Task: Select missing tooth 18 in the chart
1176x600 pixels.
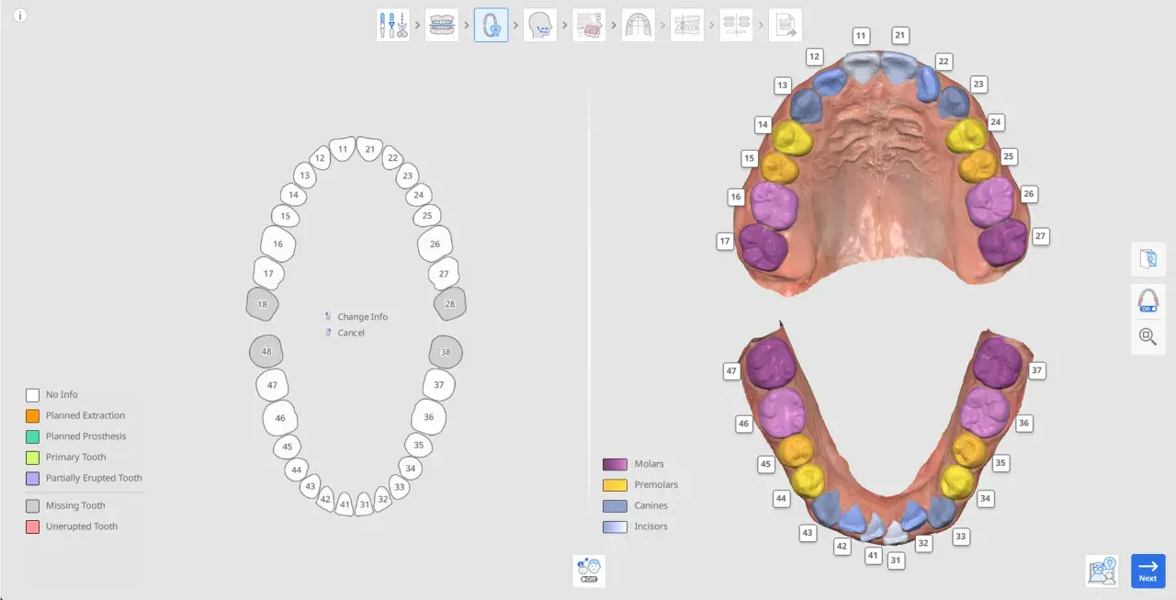Action: (x=263, y=304)
